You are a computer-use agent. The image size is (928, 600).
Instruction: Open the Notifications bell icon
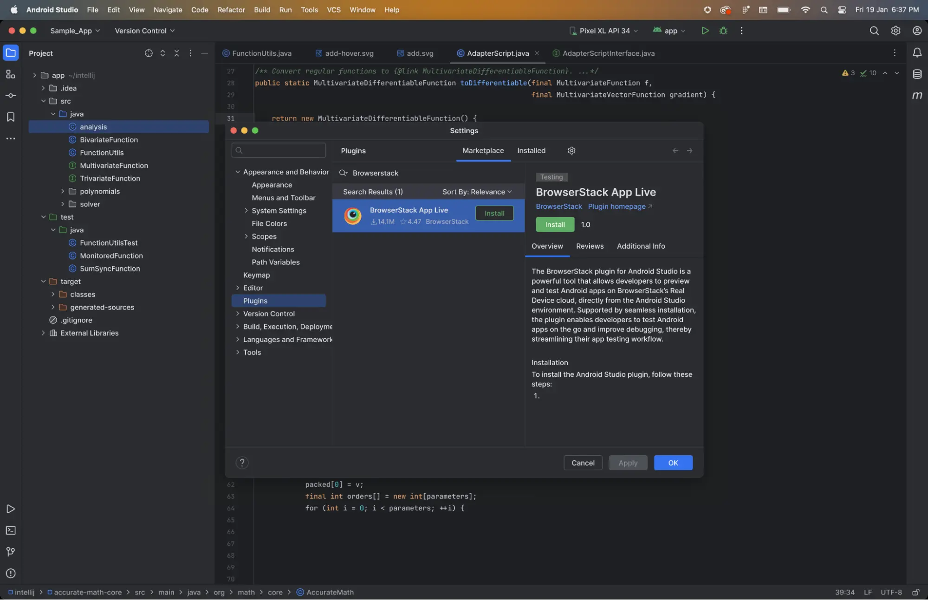917,53
